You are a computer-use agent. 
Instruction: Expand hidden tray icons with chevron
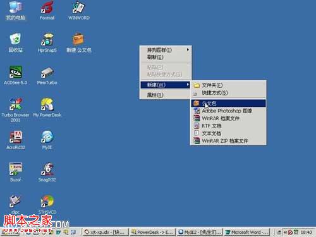(x=285, y=232)
